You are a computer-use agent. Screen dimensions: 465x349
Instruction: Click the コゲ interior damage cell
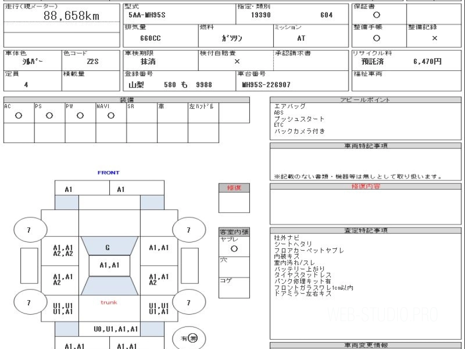pyautogui.click(x=234, y=288)
